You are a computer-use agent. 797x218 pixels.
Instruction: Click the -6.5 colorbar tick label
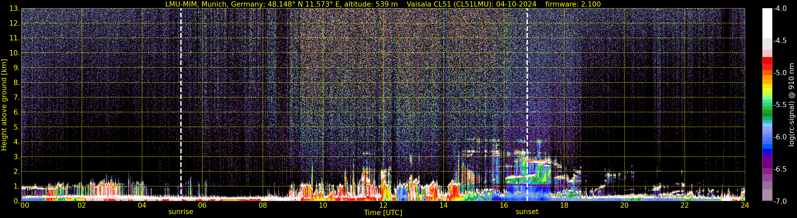pyautogui.click(x=780, y=169)
